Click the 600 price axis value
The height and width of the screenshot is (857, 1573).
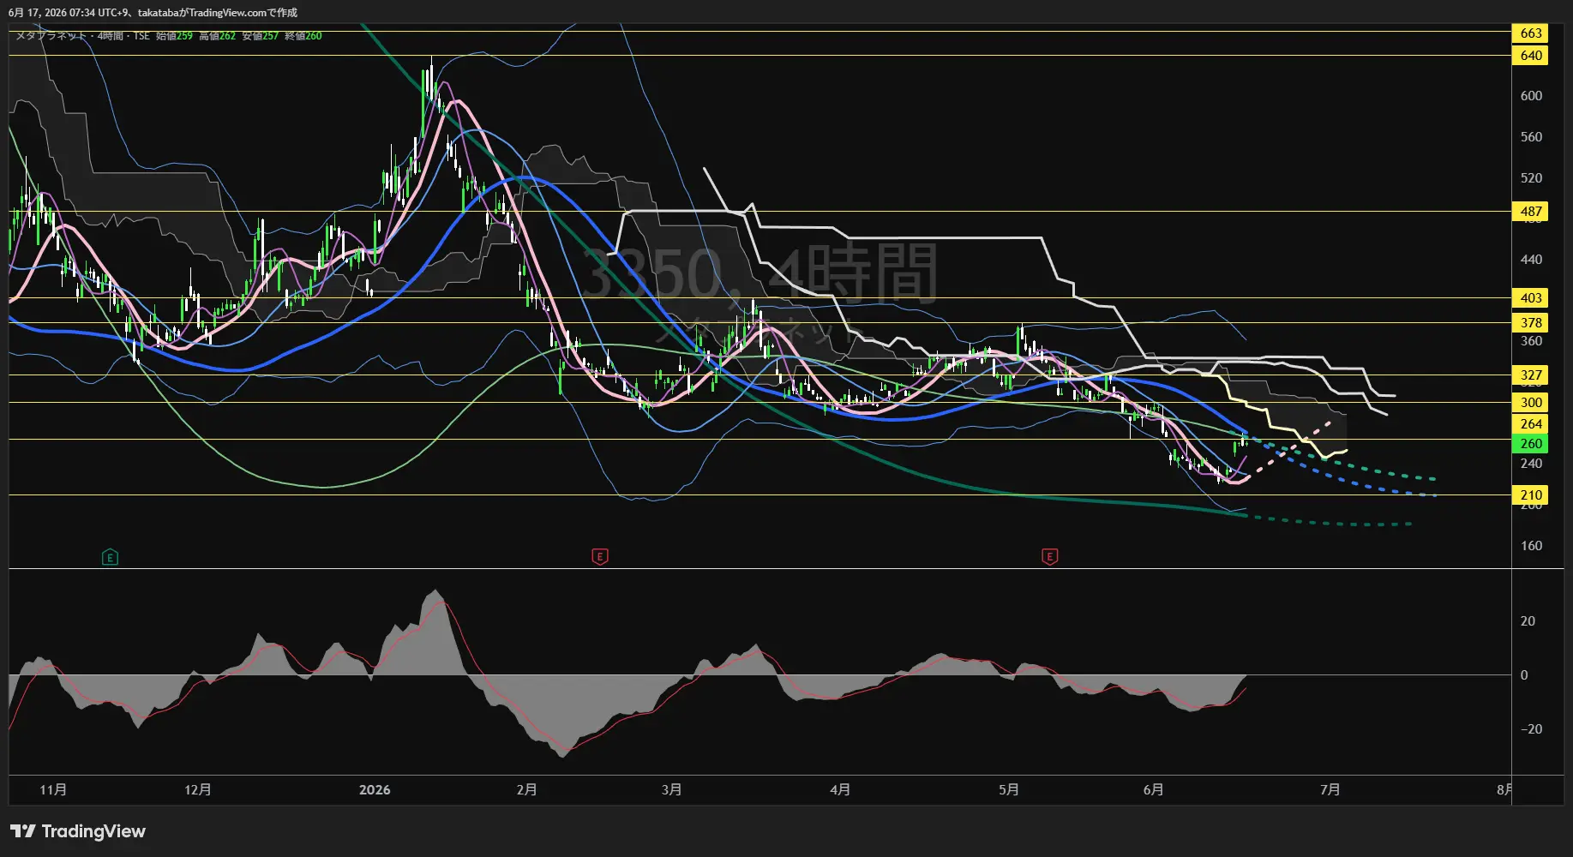point(1531,96)
